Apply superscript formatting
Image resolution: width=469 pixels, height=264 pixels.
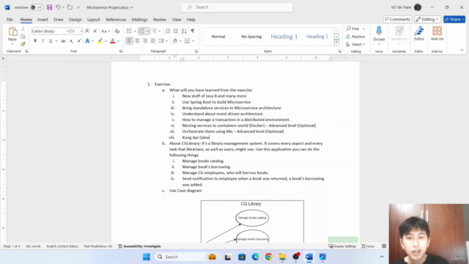(x=79, y=41)
